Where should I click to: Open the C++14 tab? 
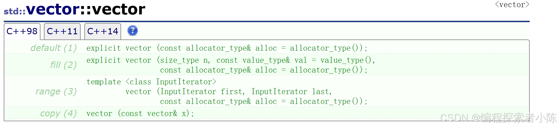103,31
